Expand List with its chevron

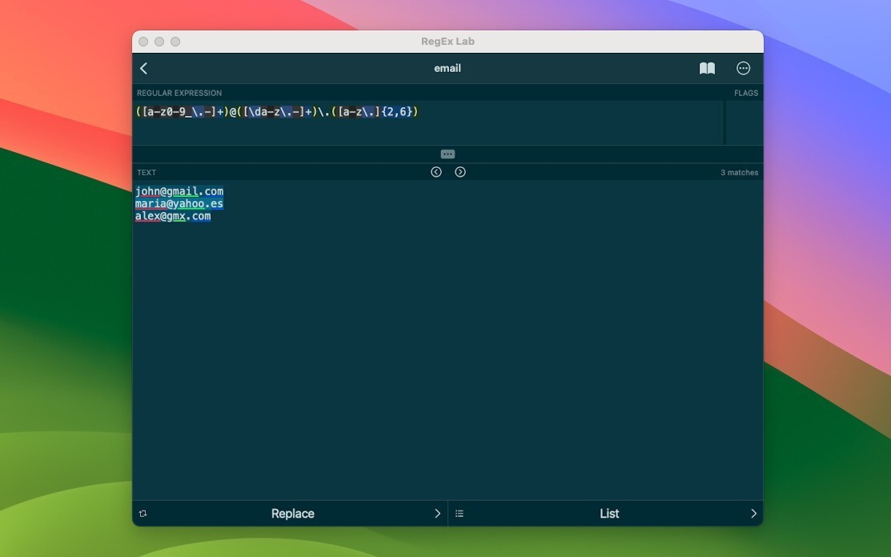[x=753, y=513]
